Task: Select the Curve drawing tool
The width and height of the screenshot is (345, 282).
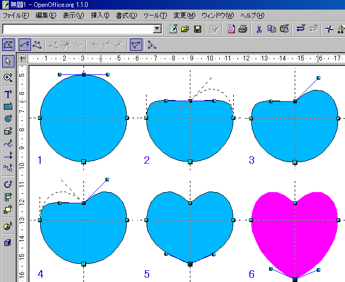Action: (x=9, y=143)
